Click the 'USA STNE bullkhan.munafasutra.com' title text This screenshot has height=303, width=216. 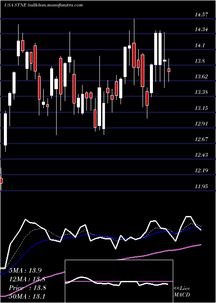pos(44,5)
